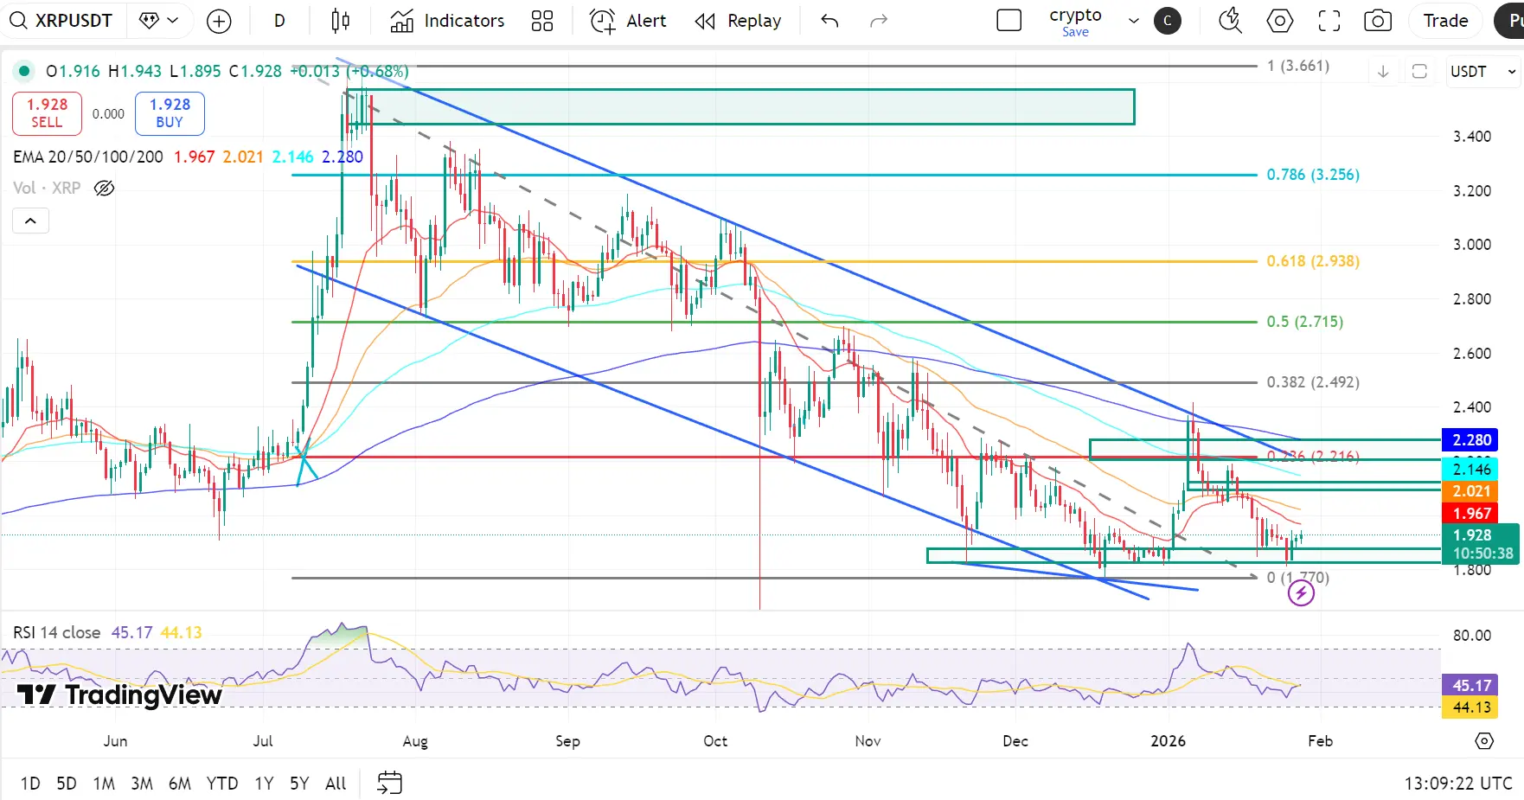This screenshot has width=1524, height=800.
Task: Open symbol search for XRPUSDT
Action: point(61,21)
